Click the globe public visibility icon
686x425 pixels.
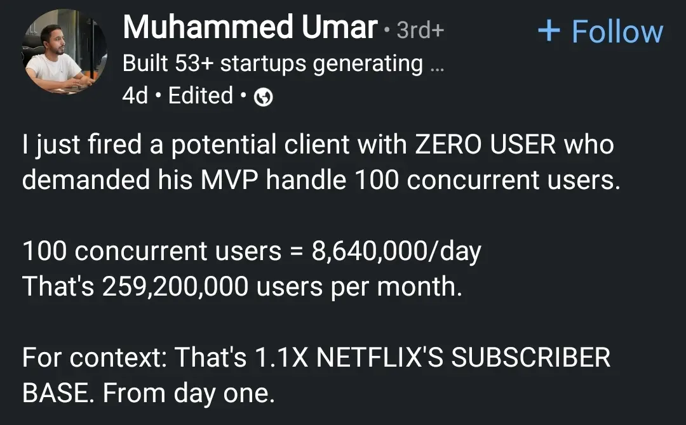263,97
